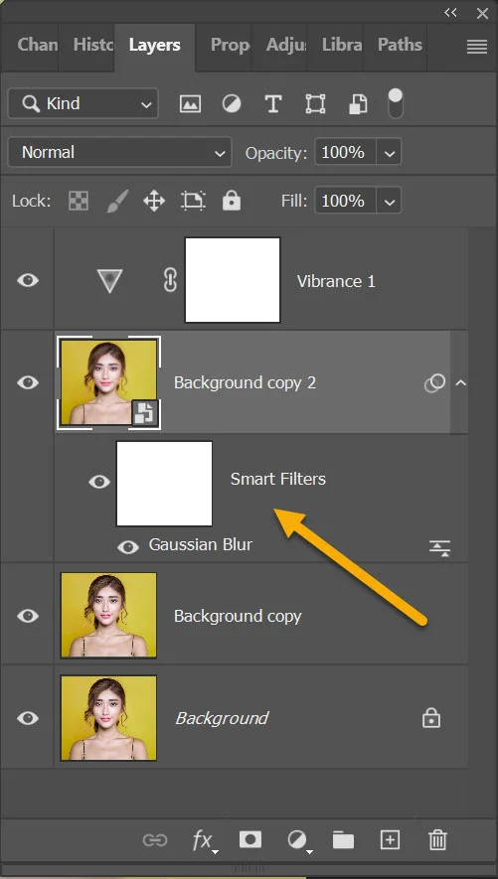Image resolution: width=498 pixels, height=879 pixels.
Task: Open the fx layer style menu
Action: tap(204, 840)
